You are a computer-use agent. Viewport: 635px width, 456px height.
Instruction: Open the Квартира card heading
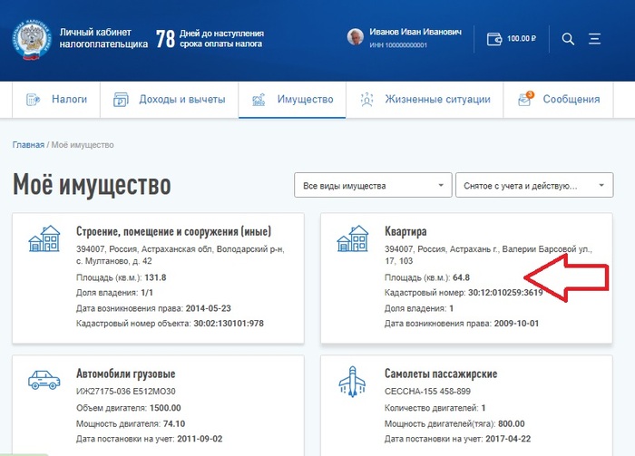pyautogui.click(x=405, y=231)
